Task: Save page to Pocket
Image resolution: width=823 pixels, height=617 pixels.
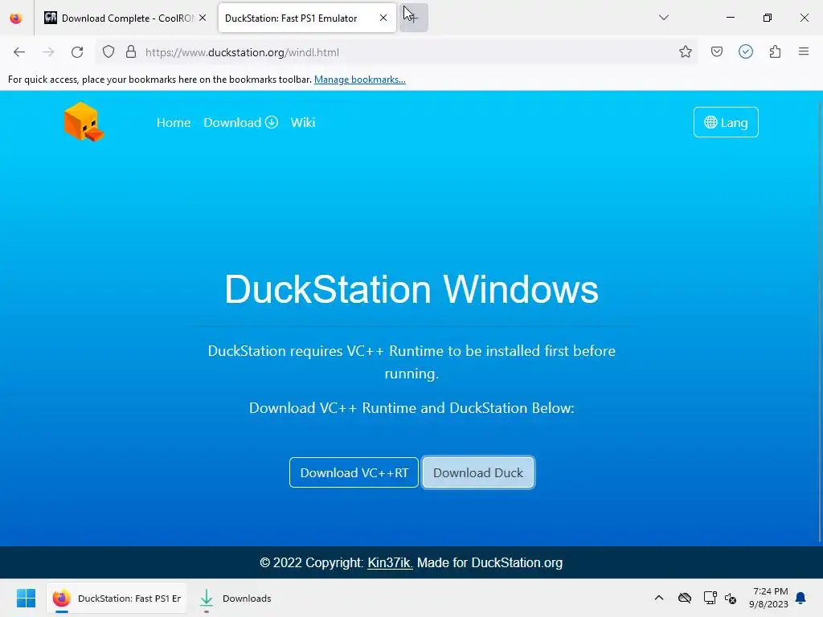Action: (x=716, y=51)
